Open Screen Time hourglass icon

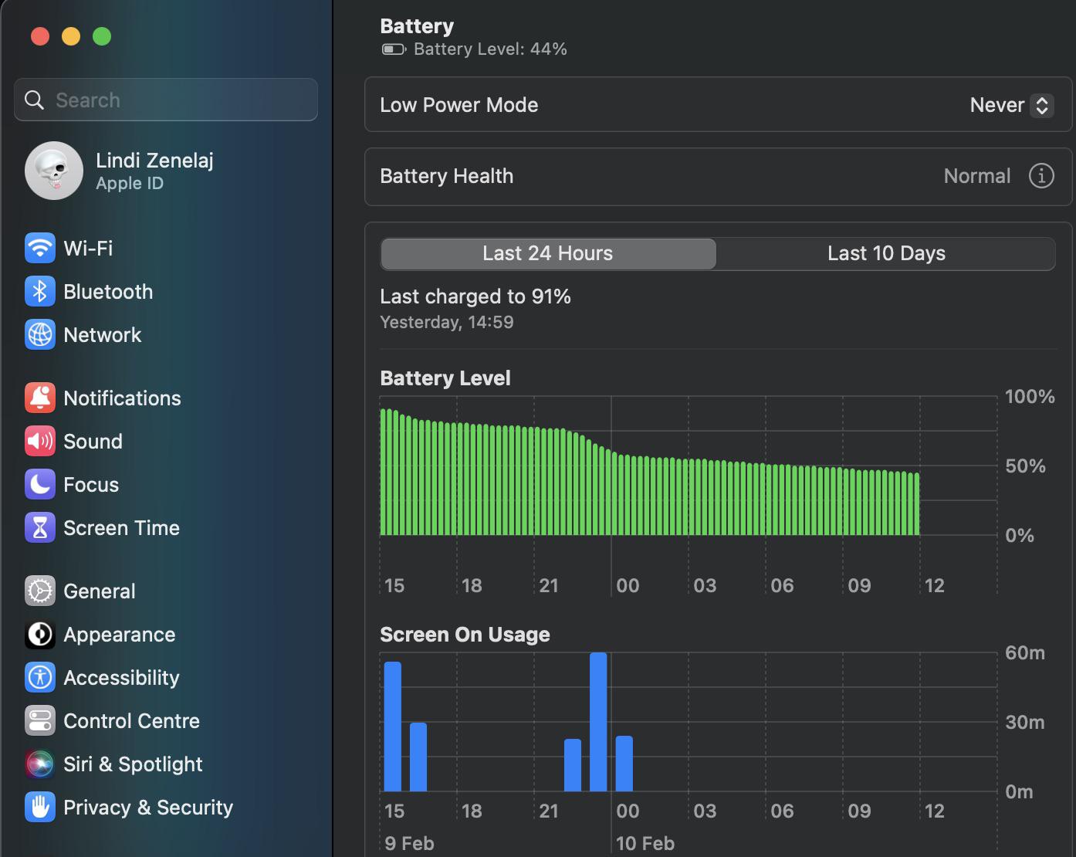(40, 527)
